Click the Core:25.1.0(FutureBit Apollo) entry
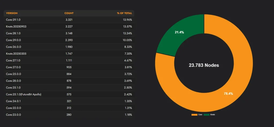This screenshot has height=127, width=274. [24, 94]
